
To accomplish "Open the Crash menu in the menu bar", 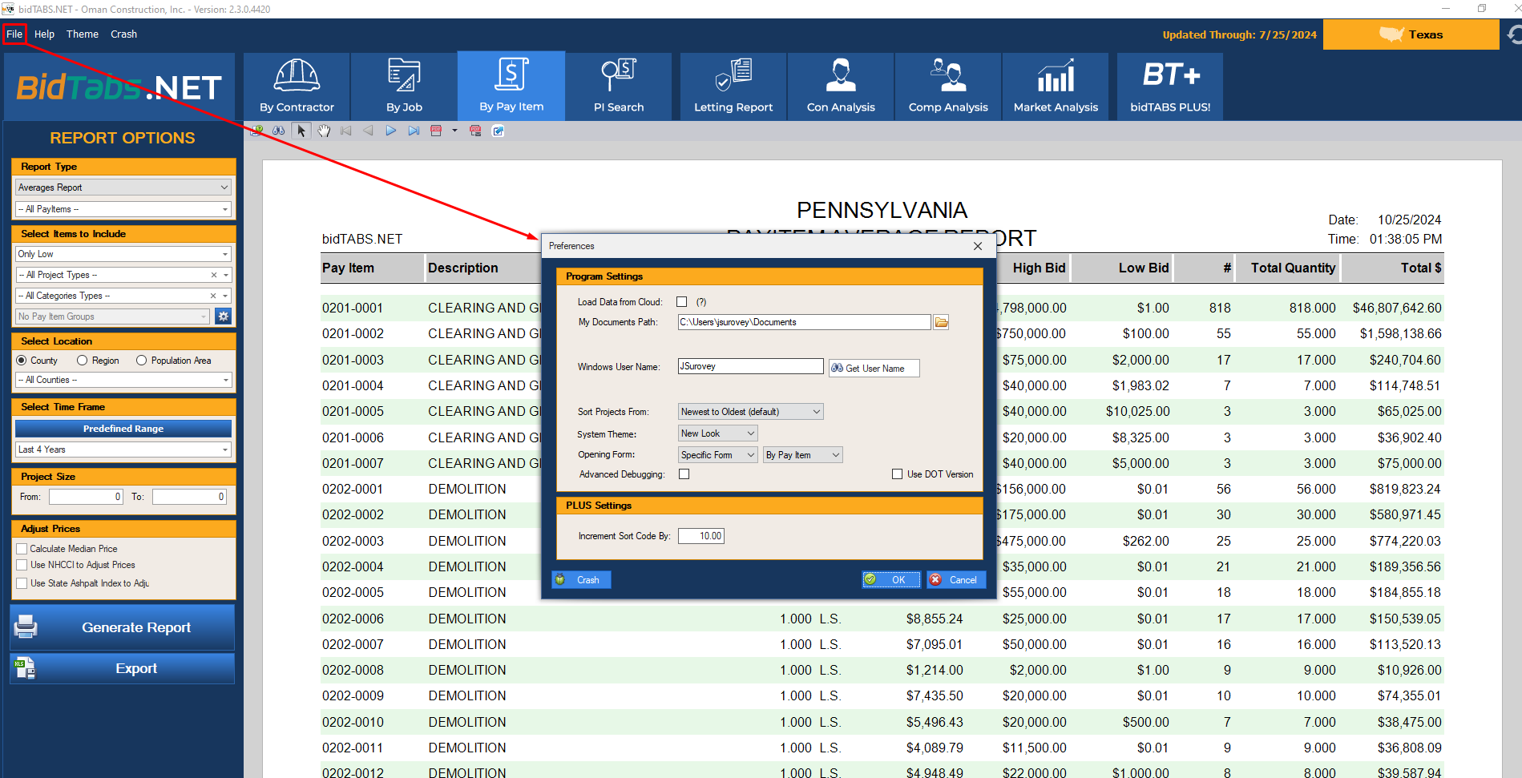I will (123, 34).
